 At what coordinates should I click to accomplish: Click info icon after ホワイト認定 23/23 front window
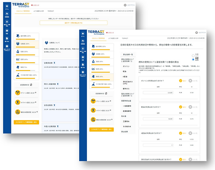click(x=111, y=110)
